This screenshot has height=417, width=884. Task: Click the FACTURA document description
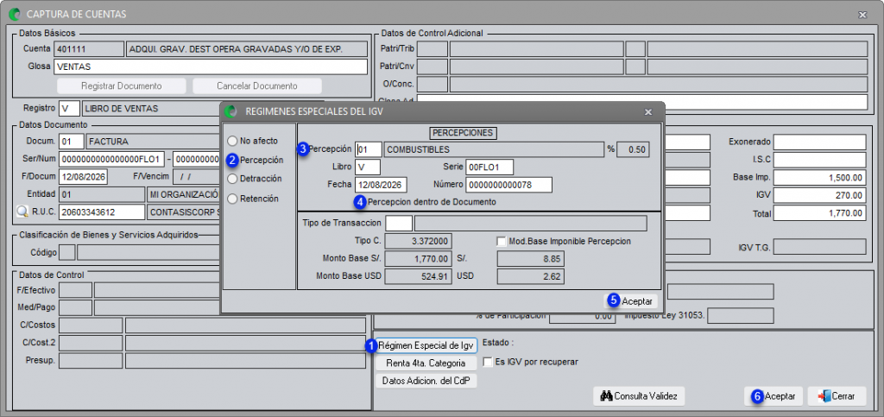pos(153,141)
